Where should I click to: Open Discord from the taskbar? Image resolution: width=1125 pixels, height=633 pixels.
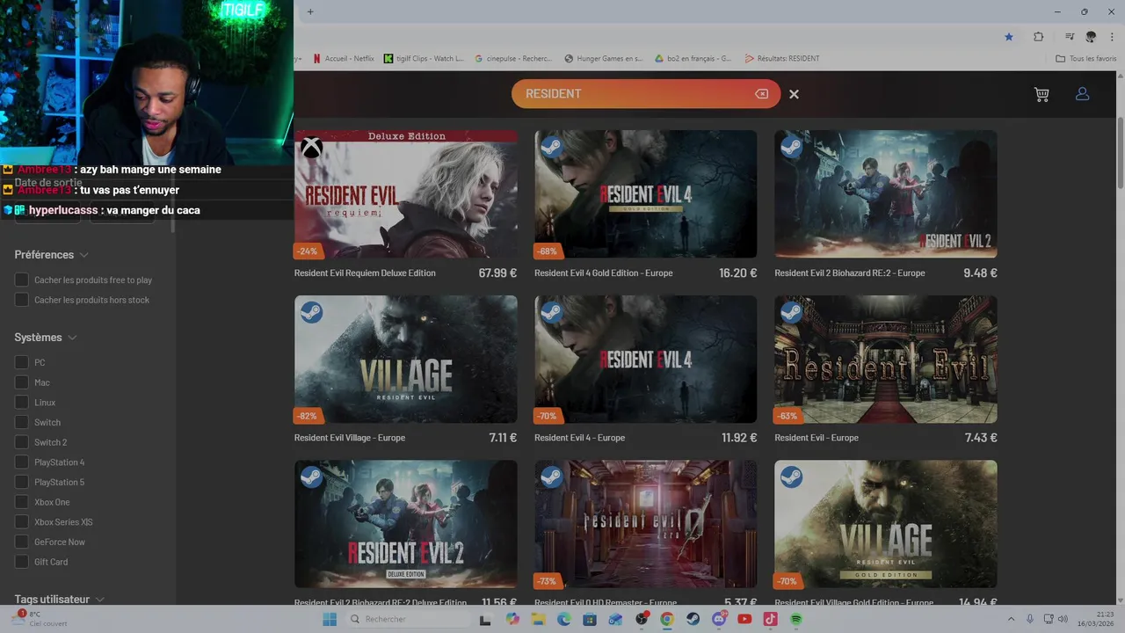click(719, 619)
